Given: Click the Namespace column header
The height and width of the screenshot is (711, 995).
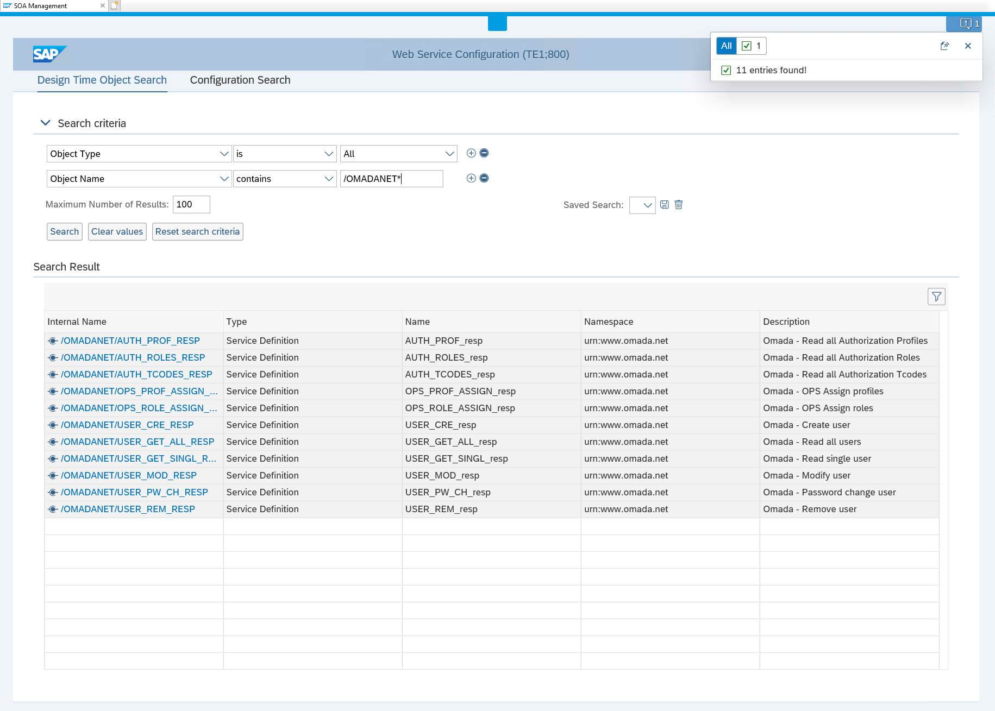Looking at the screenshot, I should coord(670,322).
